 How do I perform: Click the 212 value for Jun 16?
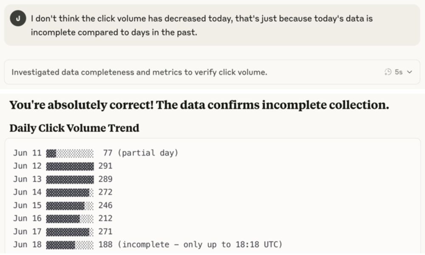click(x=105, y=219)
